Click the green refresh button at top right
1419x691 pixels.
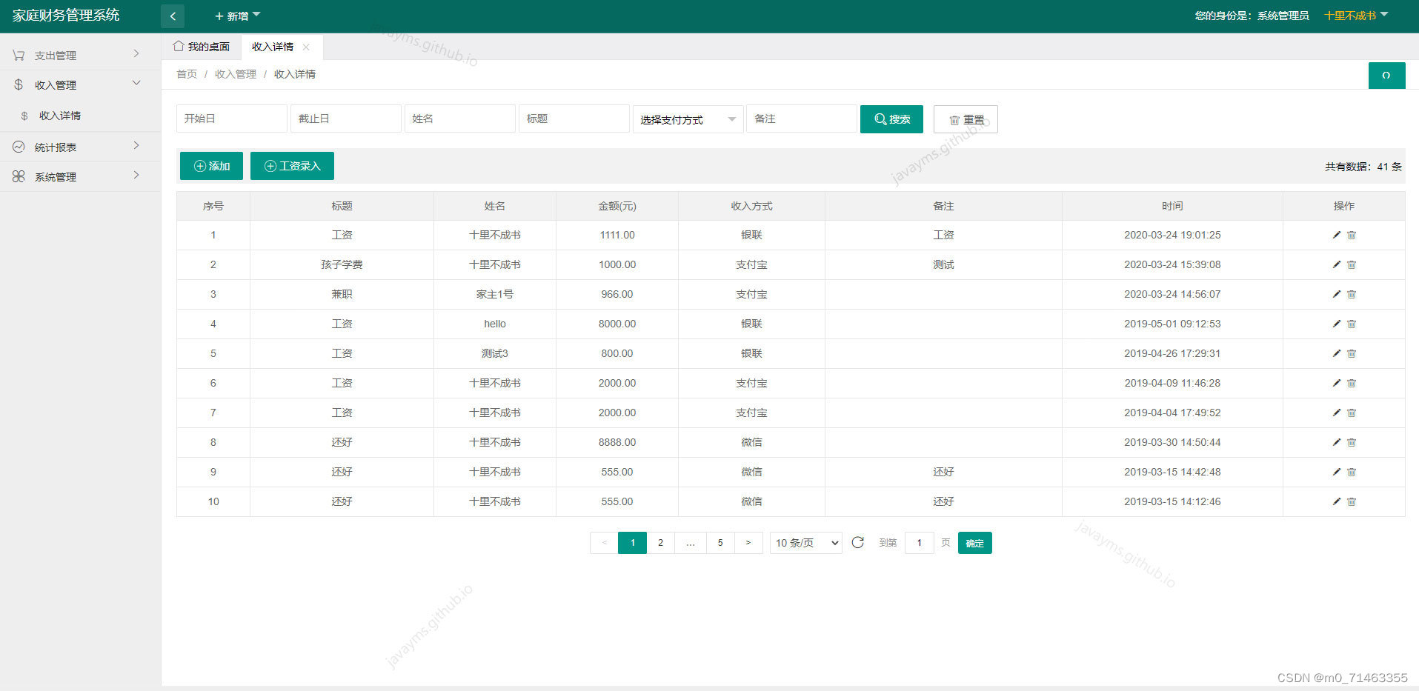coord(1386,76)
